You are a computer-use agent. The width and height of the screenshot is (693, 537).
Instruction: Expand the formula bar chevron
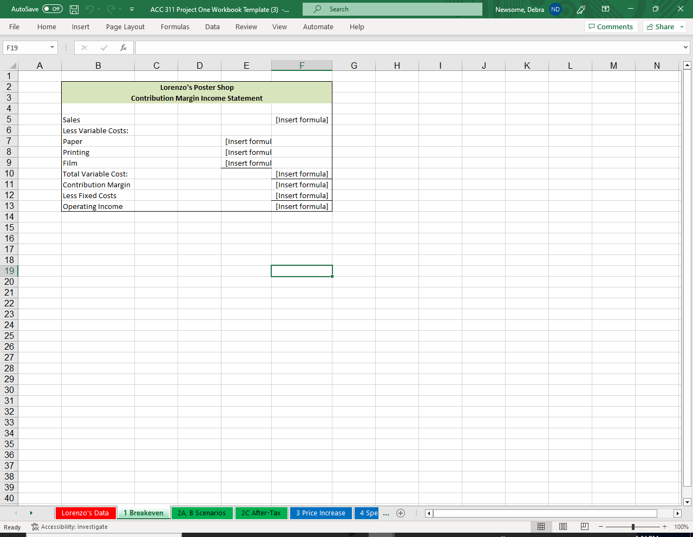pyautogui.click(x=686, y=48)
